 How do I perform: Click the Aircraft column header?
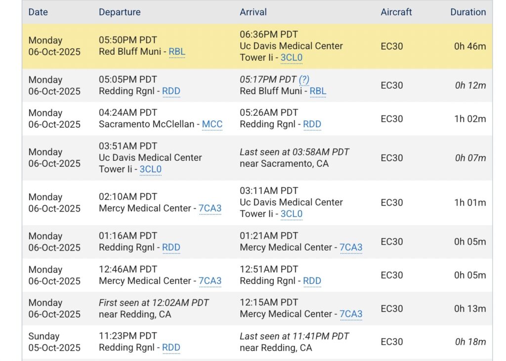point(396,12)
